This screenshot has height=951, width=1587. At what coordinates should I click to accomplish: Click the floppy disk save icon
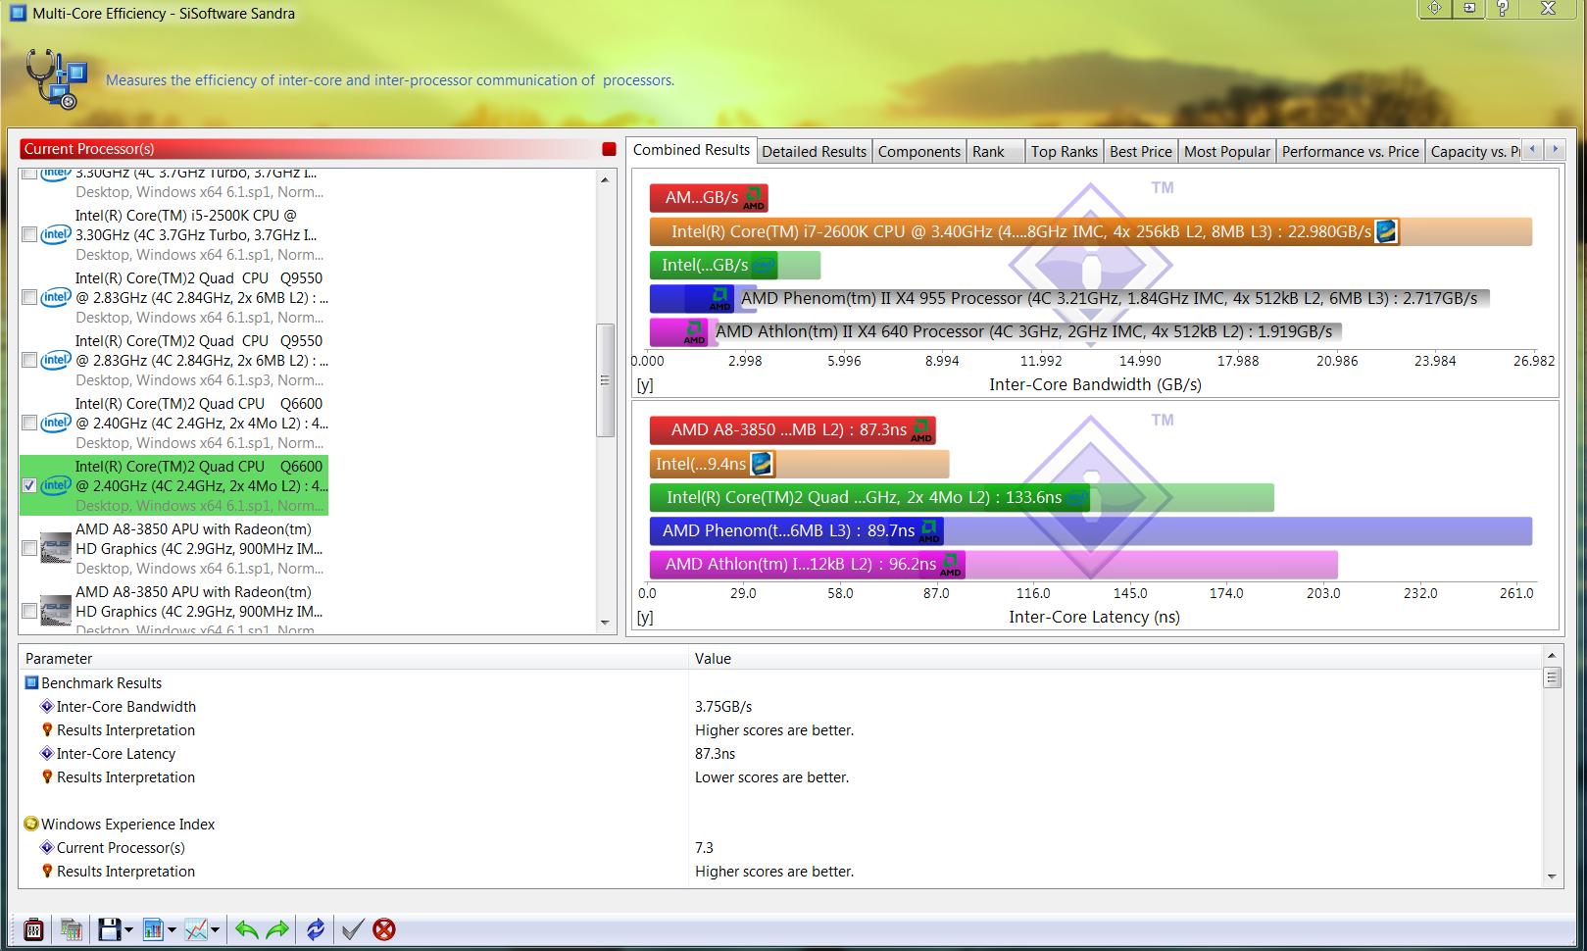(x=109, y=929)
